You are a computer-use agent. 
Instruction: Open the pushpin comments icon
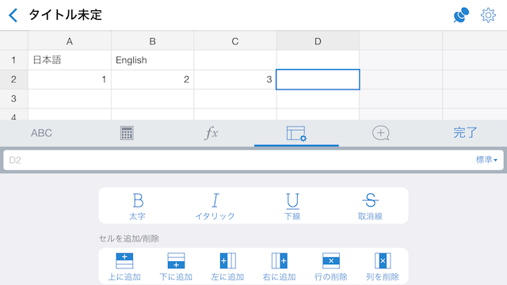tap(461, 15)
